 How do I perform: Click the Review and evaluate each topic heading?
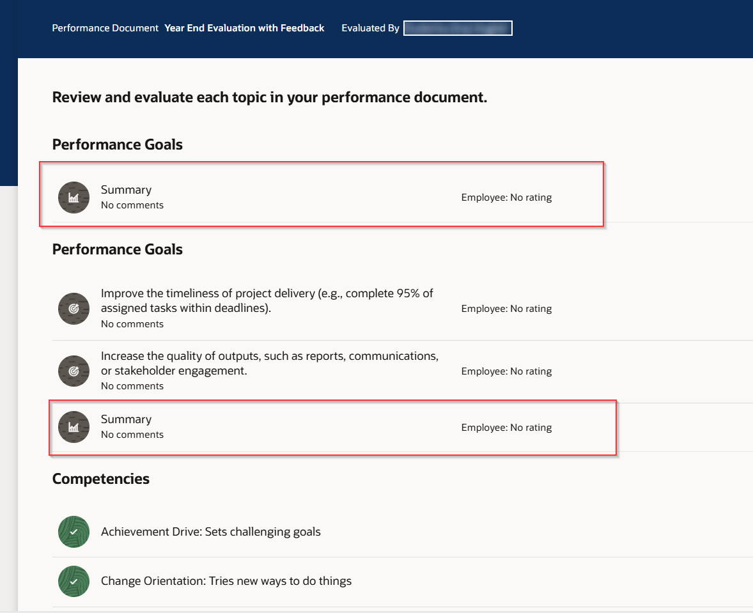(x=269, y=98)
